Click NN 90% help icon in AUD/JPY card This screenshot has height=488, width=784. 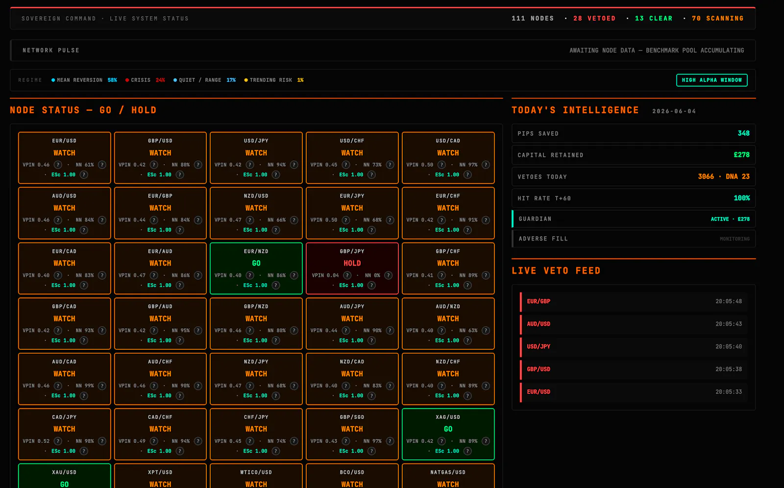tap(390, 330)
